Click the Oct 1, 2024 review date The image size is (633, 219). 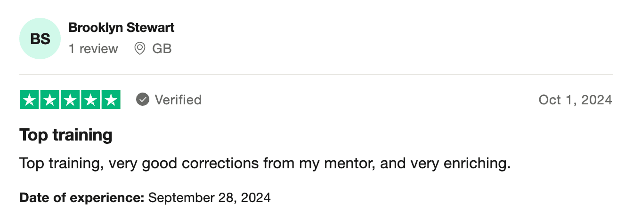coord(575,100)
